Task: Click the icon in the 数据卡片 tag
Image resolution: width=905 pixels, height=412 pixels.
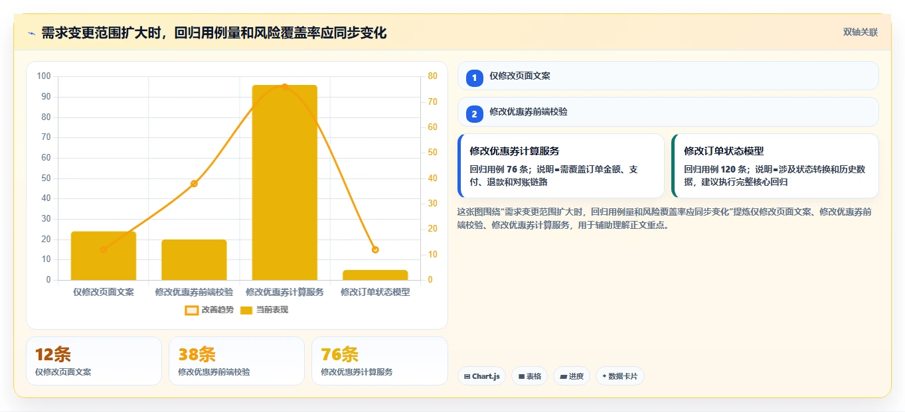Action: pos(604,376)
